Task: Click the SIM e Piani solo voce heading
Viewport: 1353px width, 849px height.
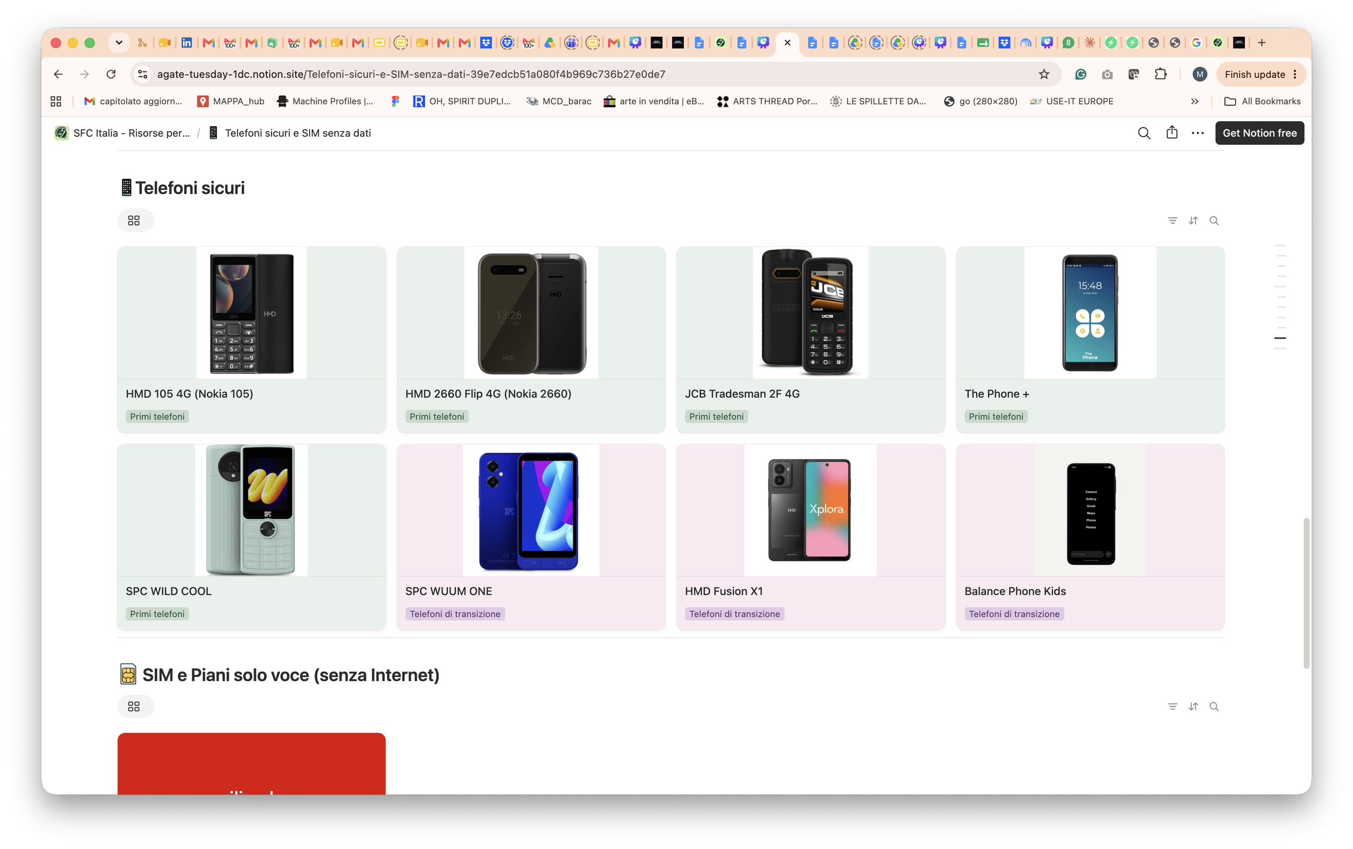Action: (x=291, y=674)
